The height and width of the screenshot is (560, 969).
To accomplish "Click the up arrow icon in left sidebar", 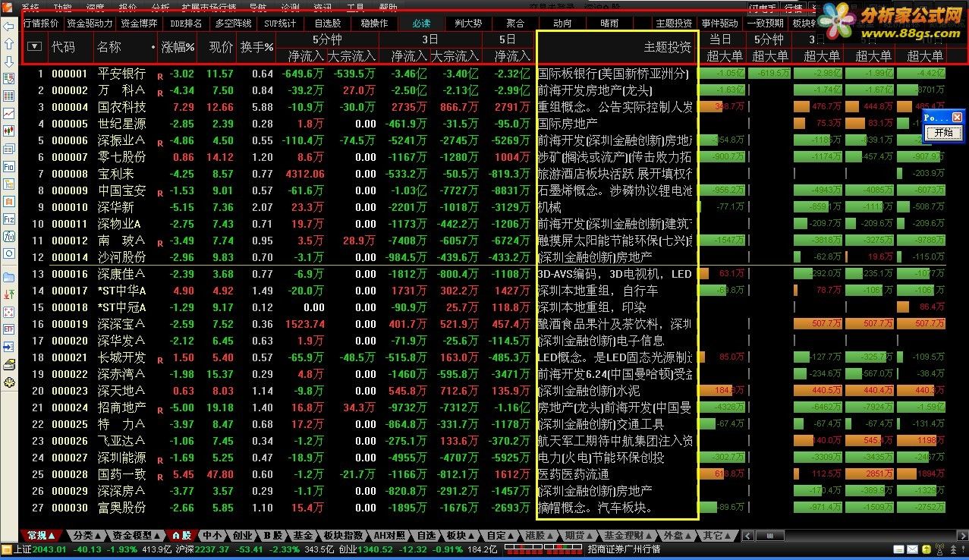I will [x=8, y=43].
